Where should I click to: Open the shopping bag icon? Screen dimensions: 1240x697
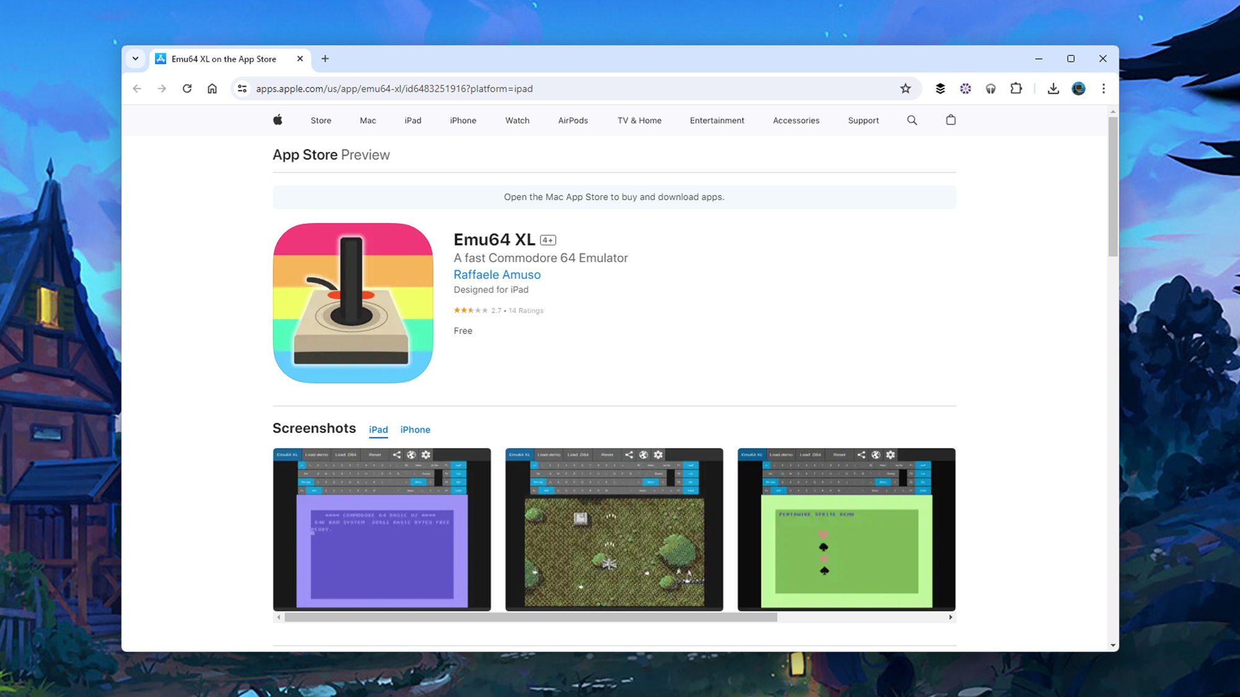(x=950, y=120)
